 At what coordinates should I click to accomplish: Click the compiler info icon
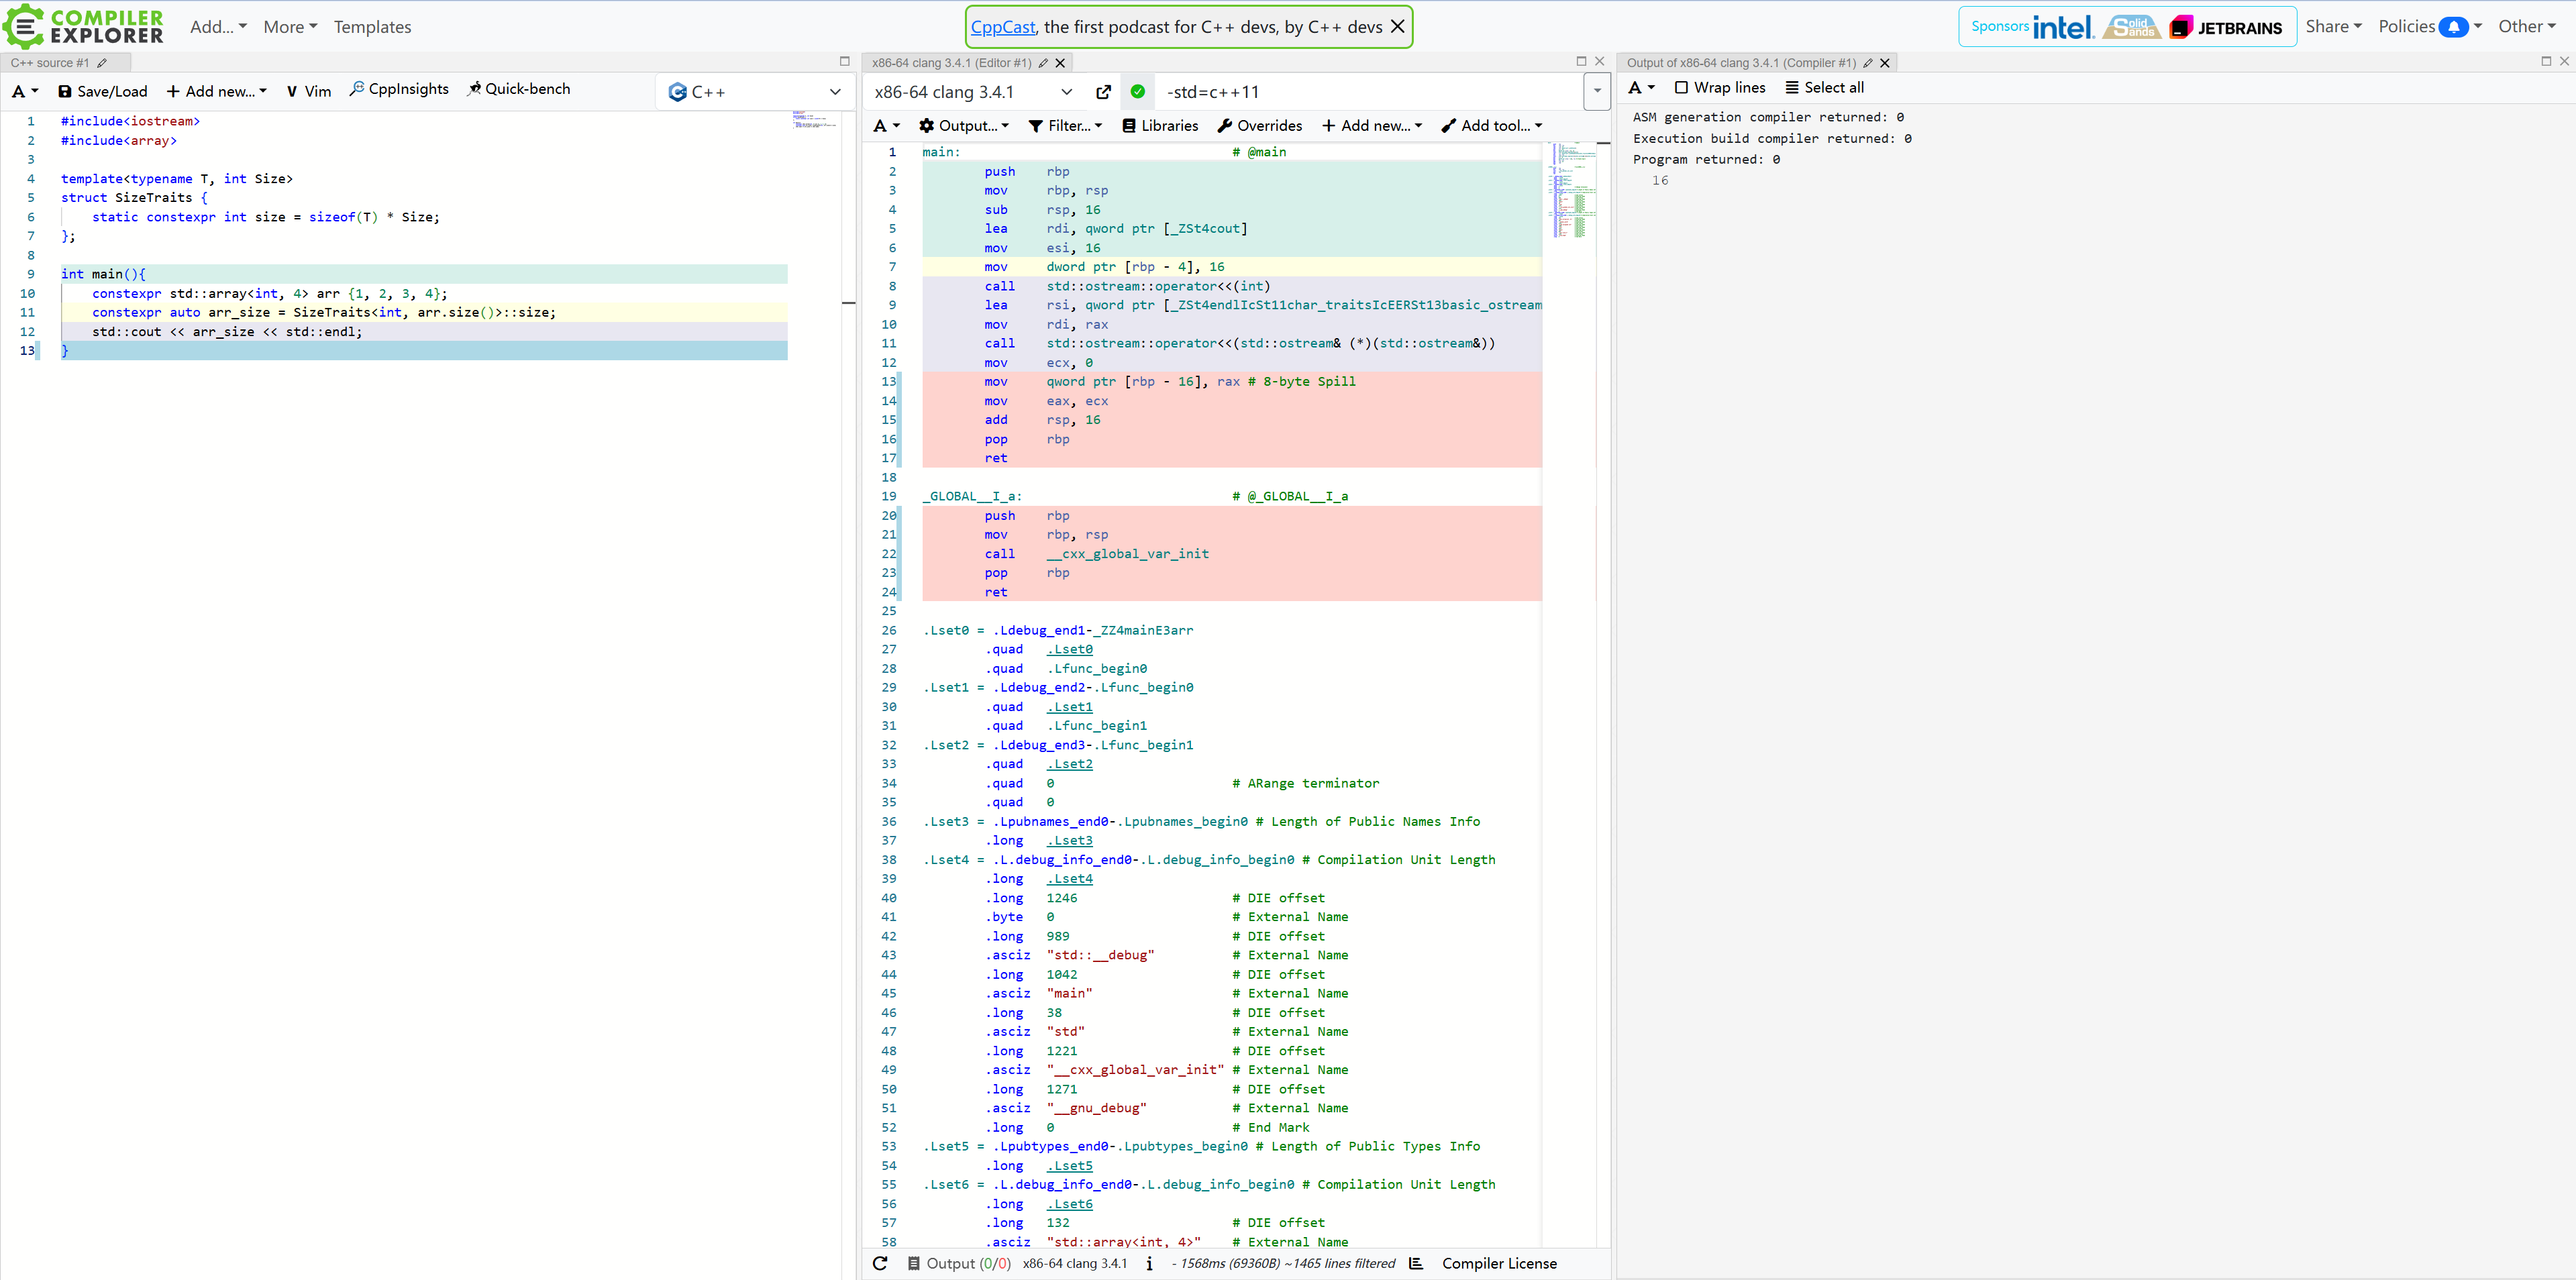pos(1149,1263)
